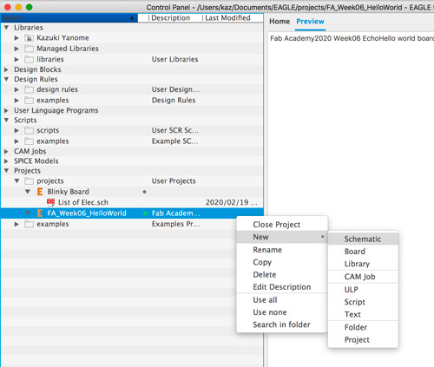Toggle the gray project dot for Blinky Board

[144, 192]
